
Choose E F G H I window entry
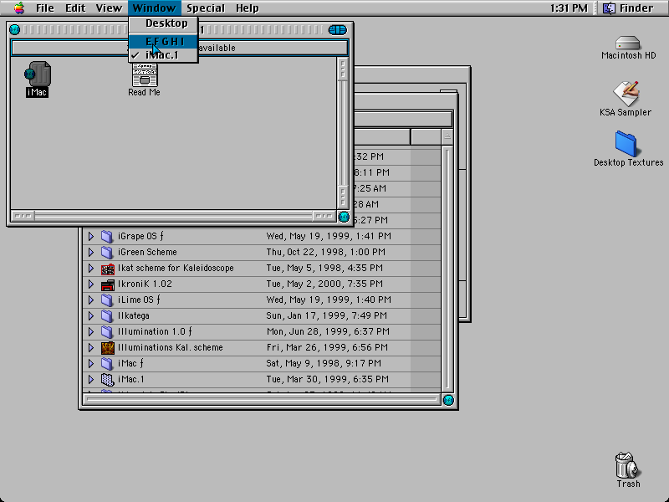tap(163, 41)
